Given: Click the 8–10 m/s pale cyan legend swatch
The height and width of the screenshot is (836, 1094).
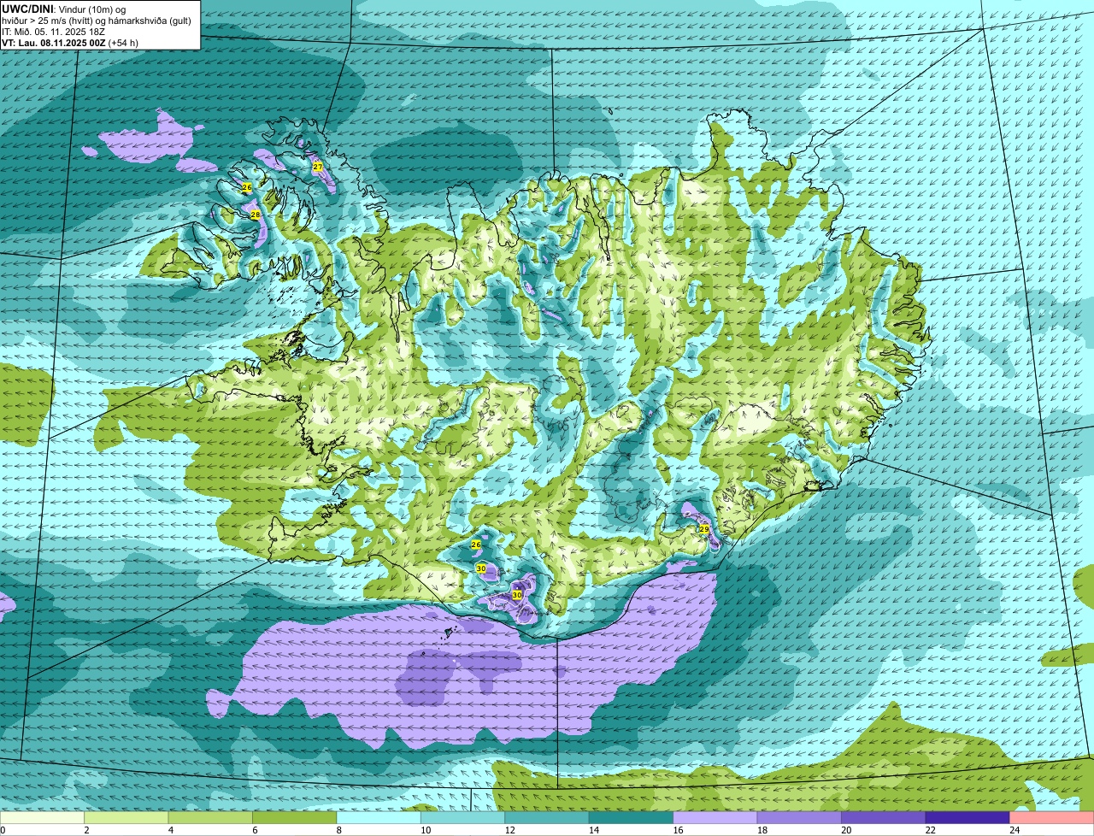Looking at the screenshot, I should [x=379, y=817].
